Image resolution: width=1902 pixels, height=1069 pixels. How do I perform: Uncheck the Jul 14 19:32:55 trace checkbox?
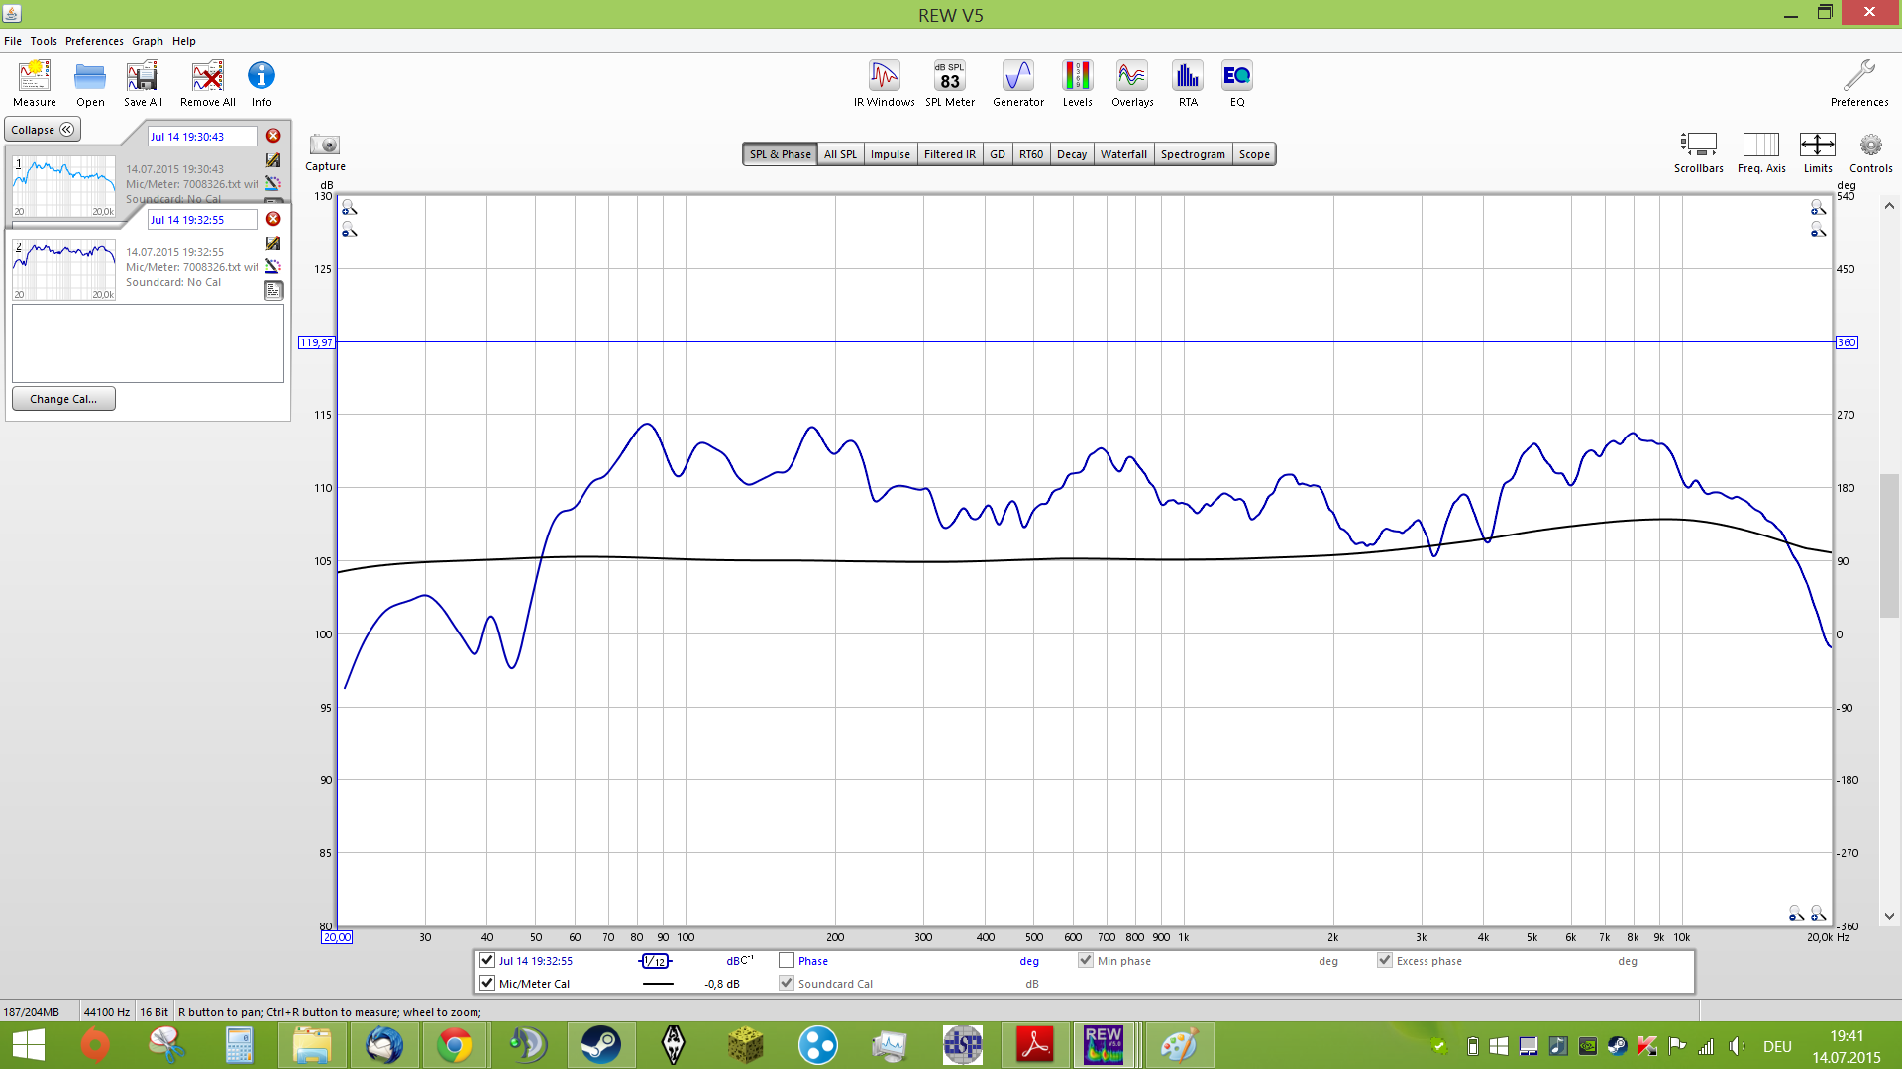pyautogui.click(x=487, y=960)
